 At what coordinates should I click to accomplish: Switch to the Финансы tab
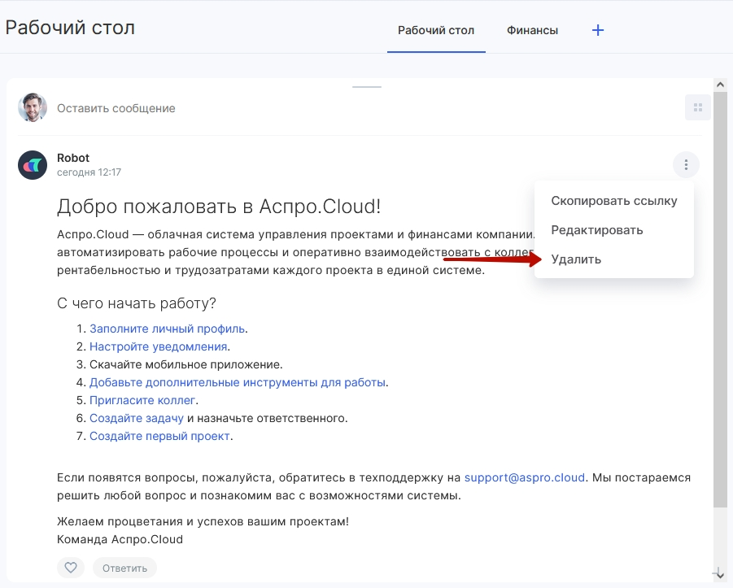[x=532, y=30]
